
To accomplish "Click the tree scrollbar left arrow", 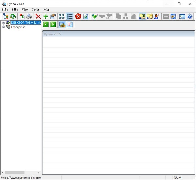I will point(3,173).
